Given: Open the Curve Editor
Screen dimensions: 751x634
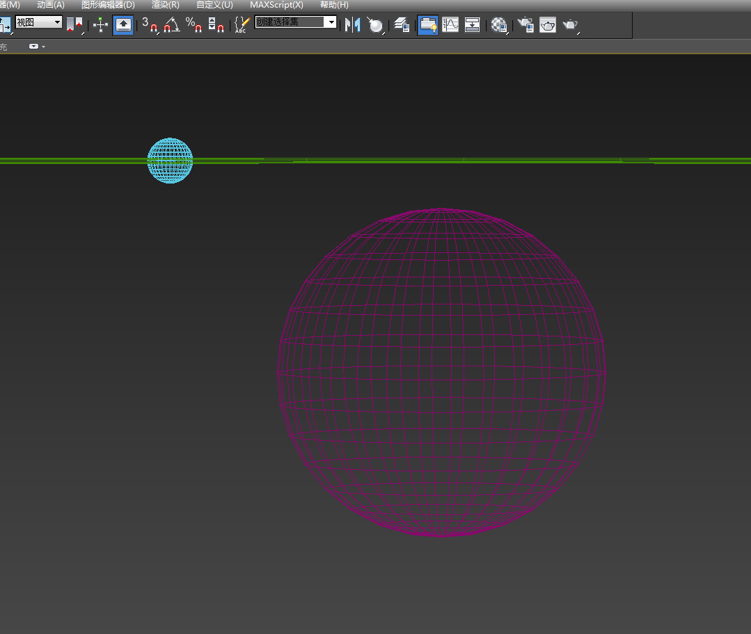Looking at the screenshot, I should click(450, 25).
